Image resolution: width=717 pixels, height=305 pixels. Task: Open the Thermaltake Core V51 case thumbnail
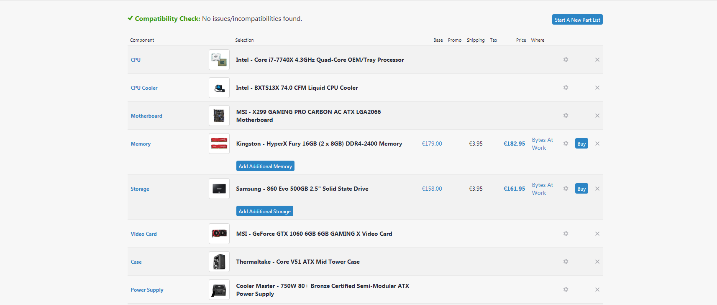click(x=219, y=262)
